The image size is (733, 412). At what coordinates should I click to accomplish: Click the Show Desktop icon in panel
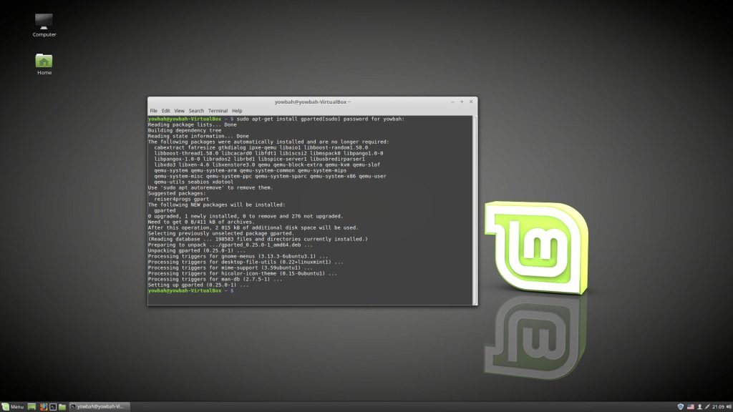(x=31, y=406)
